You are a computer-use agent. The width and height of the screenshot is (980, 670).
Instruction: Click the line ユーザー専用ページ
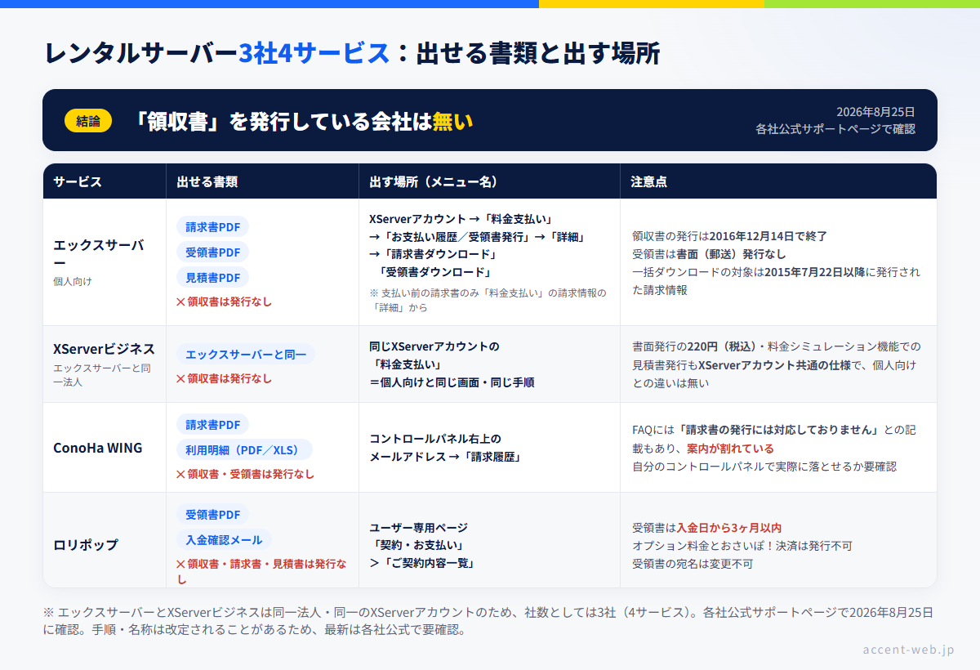coord(418,528)
